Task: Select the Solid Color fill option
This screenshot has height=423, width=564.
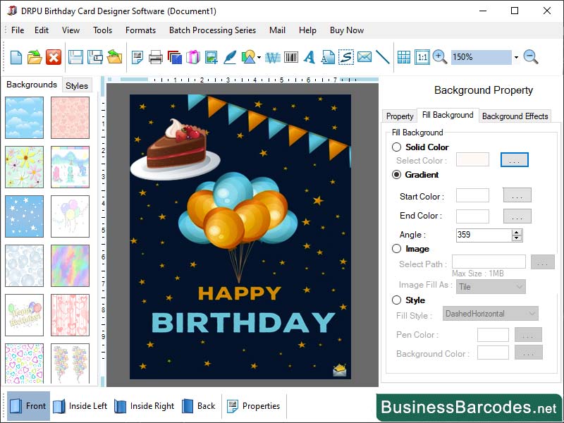Action: [x=396, y=147]
